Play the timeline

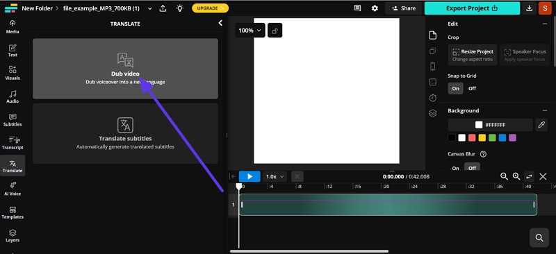[250, 176]
